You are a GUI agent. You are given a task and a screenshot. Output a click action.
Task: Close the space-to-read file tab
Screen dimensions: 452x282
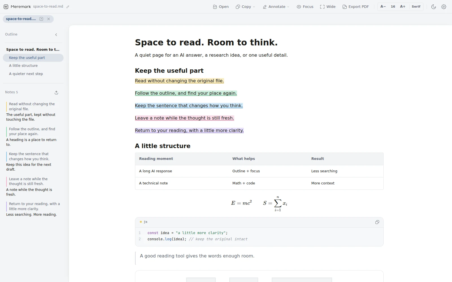(49, 19)
